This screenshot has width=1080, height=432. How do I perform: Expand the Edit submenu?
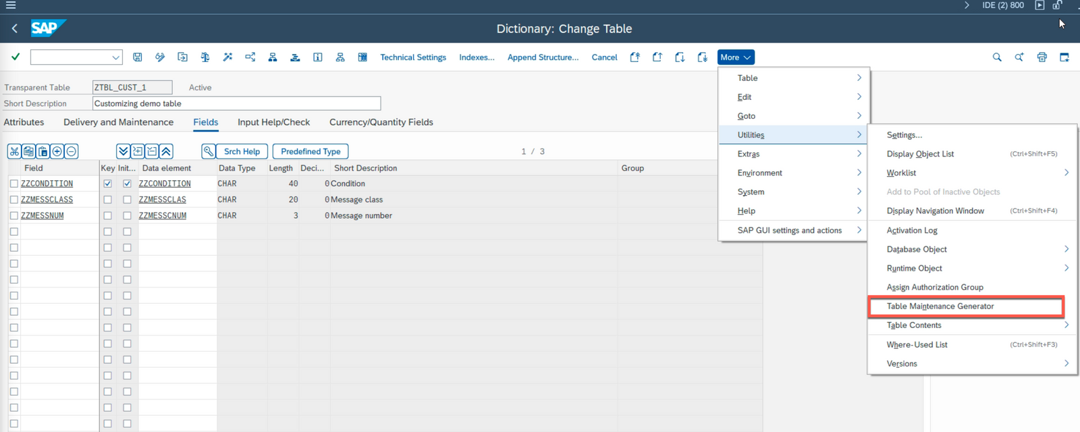pyautogui.click(x=794, y=97)
